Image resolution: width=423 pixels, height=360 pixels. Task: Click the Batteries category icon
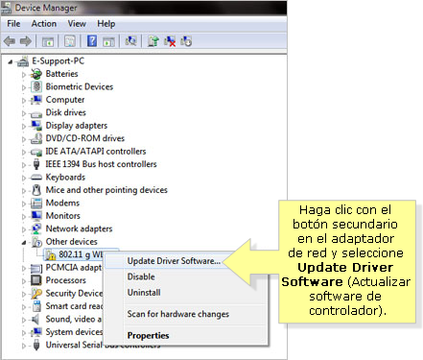coord(36,74)
